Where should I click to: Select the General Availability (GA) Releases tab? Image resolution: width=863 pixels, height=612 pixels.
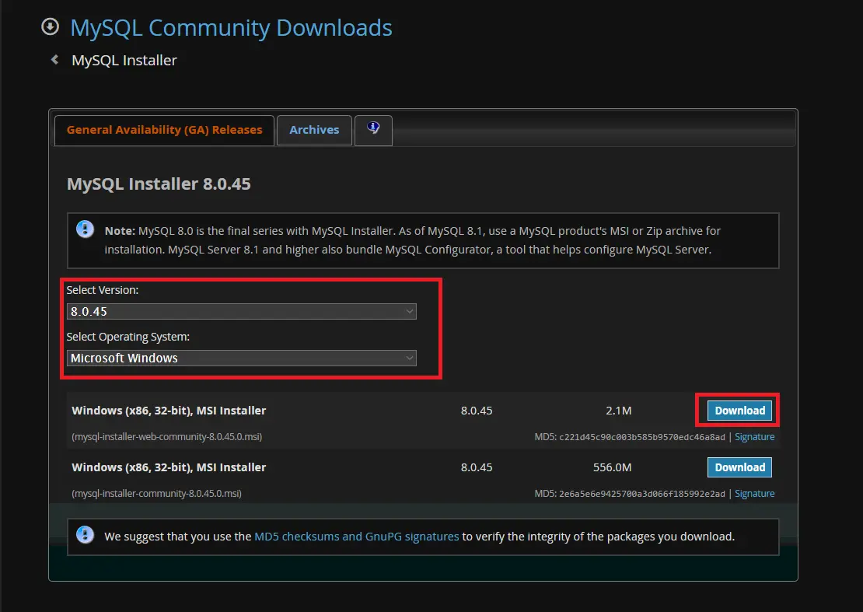coord(164,130)
